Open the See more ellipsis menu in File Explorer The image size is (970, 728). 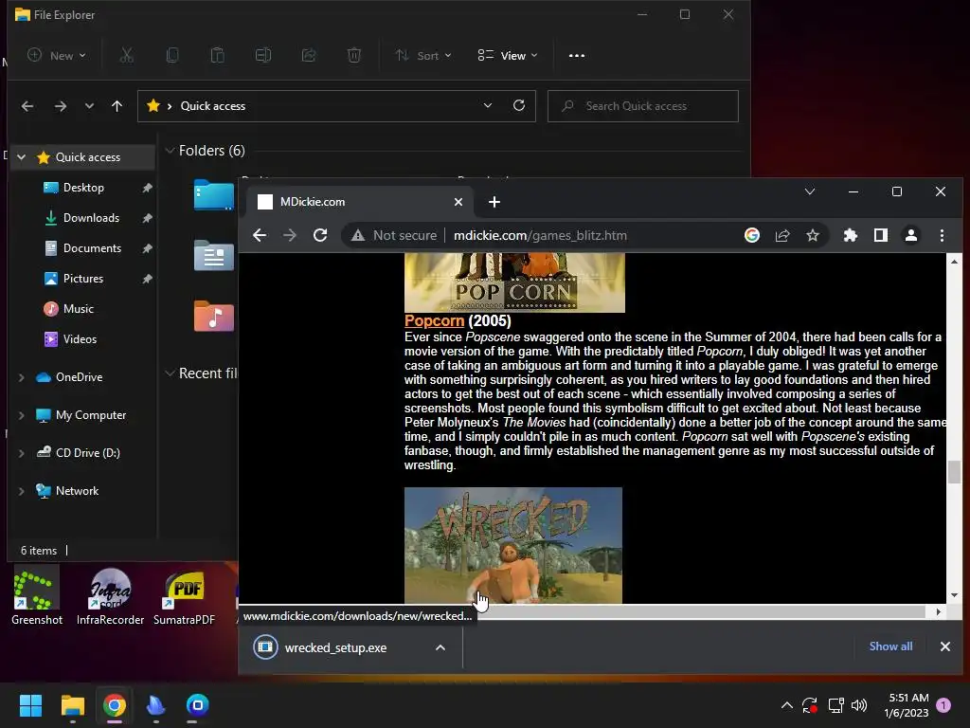click(x=577, y=56)
